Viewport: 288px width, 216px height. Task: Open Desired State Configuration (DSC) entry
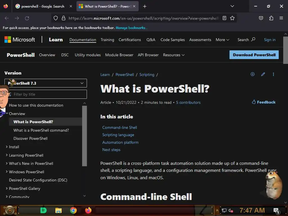(38, 180)
